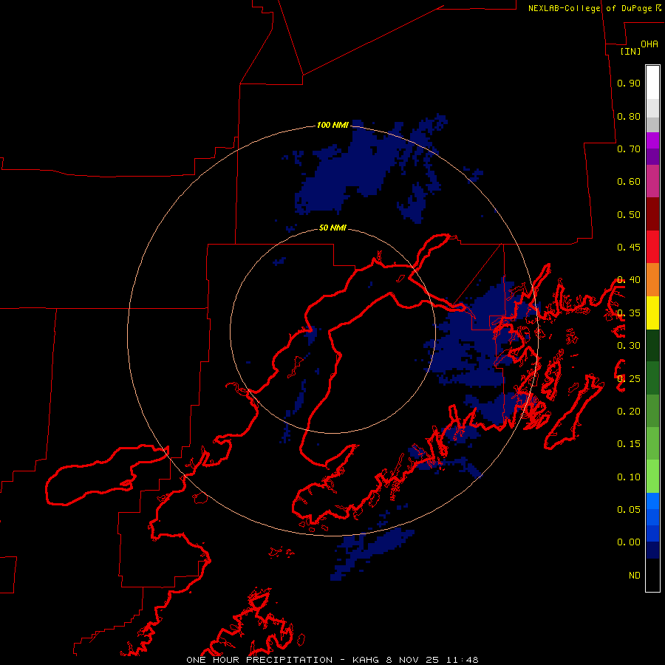The height and width of the screenshot is (665, 665).
Task: Click the 0.50 legend value
Action: 629,214
